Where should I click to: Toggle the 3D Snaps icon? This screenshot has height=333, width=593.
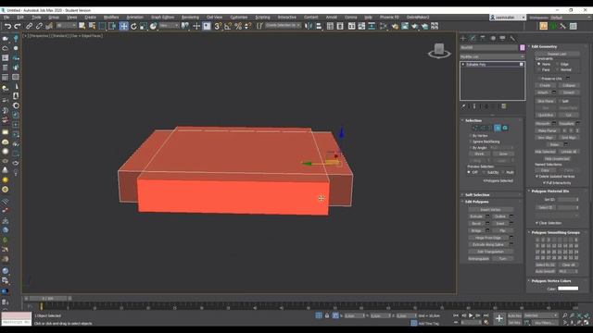pyautogui.click(x=218, y=26)
